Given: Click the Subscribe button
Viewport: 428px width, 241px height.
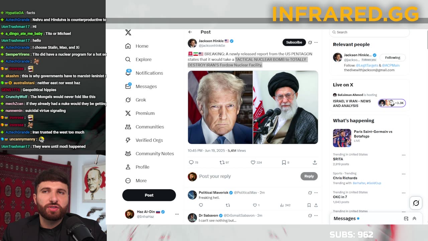Looking at the screenshot, I should tap(294, 43).
